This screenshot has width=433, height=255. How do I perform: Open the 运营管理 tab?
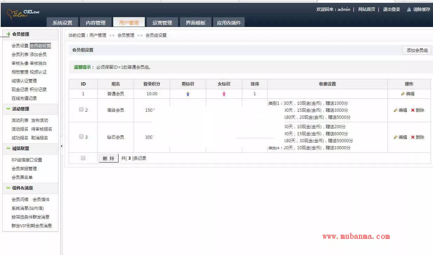pyautogui.click(x=162, y=23)
